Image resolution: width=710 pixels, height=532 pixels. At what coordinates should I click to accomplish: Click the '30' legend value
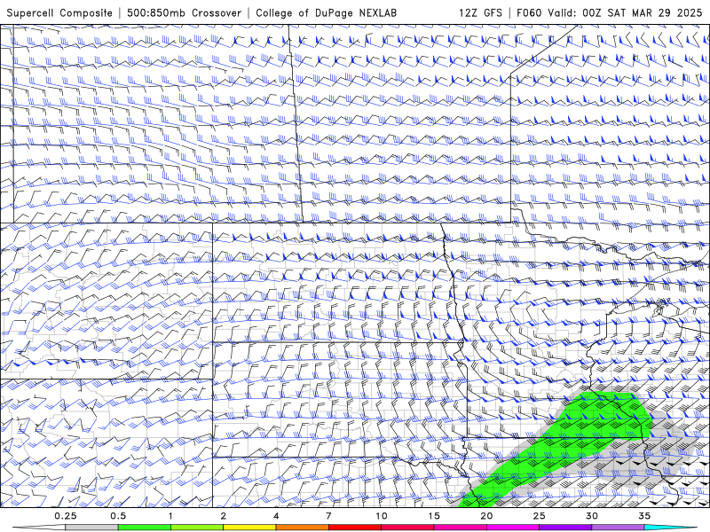click(x=592, y=516)
